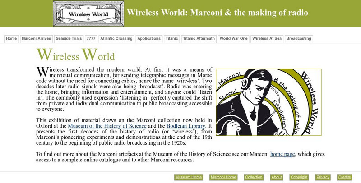Go to the Marconi Arrives tab

click(37, 39)
